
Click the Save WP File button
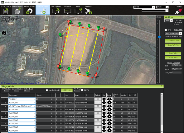(x=173, y=45)
